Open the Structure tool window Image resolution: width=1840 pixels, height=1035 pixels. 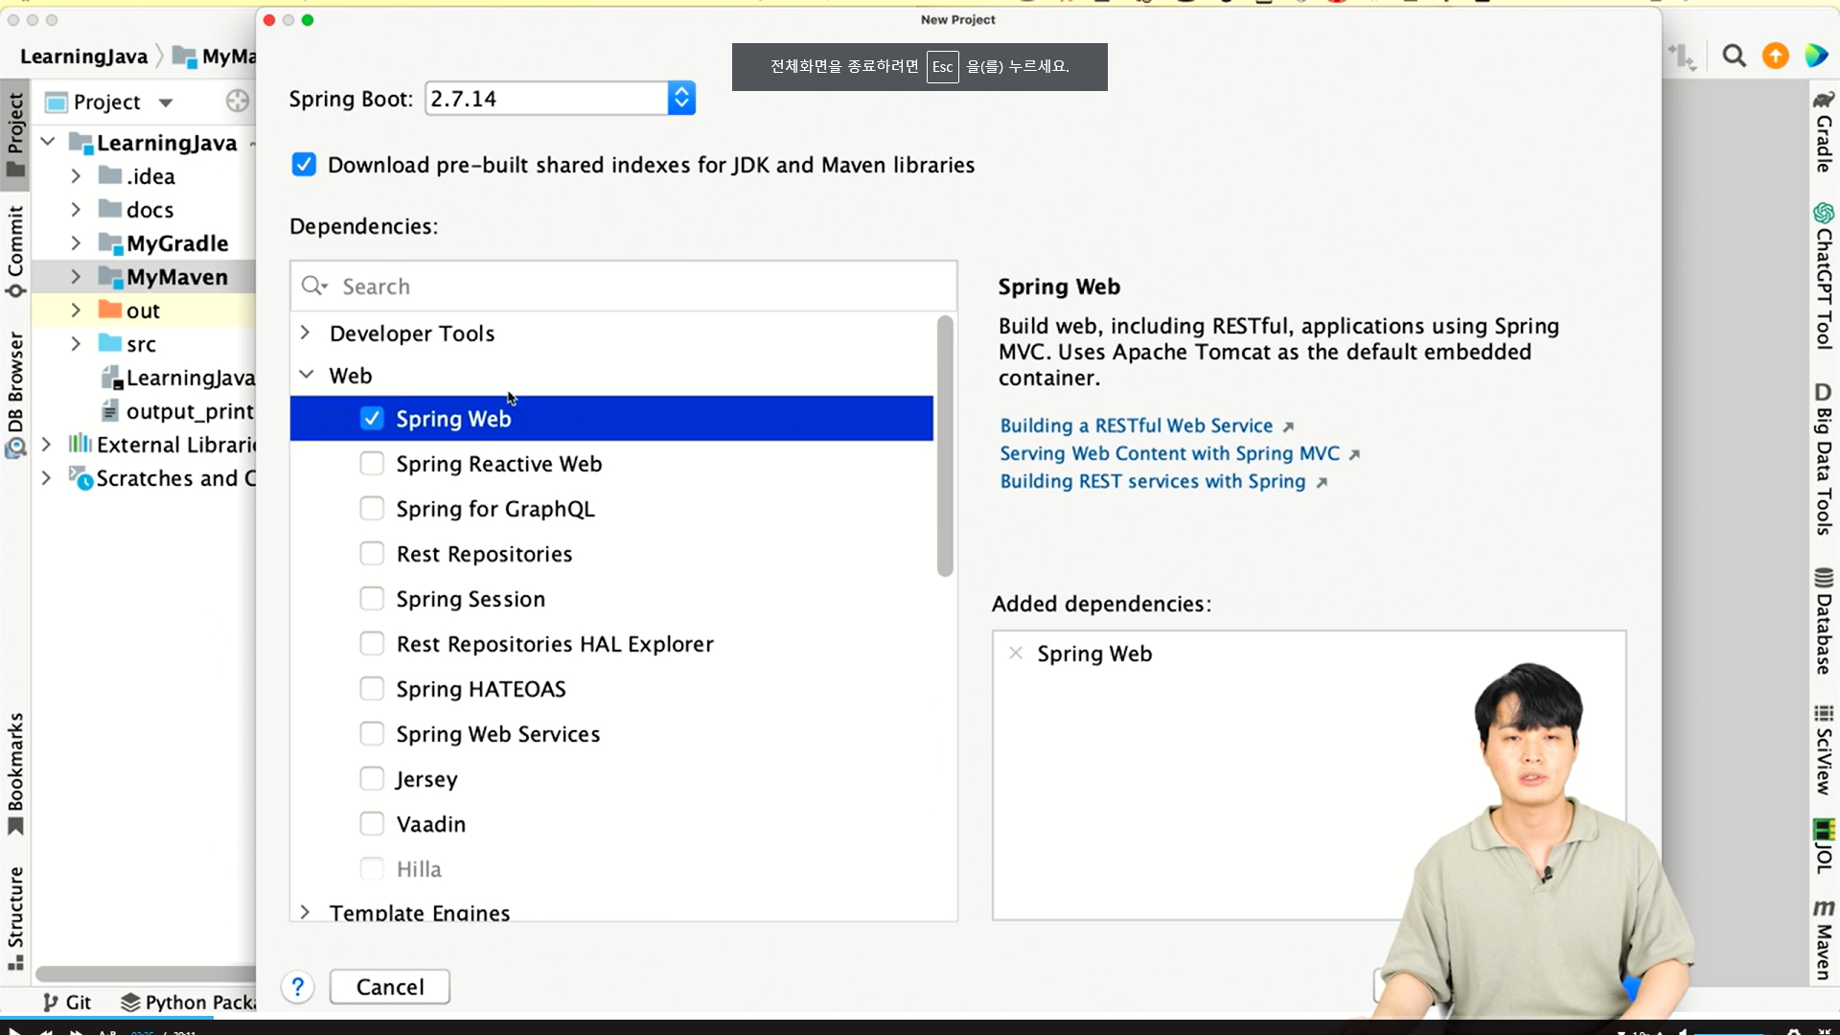[x=15, y=918]
